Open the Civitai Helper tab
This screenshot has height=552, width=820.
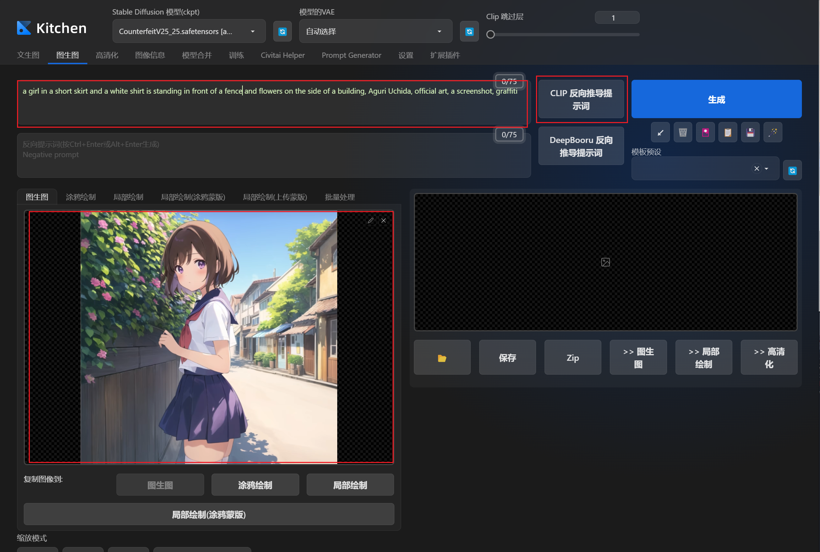coord(283,55)
